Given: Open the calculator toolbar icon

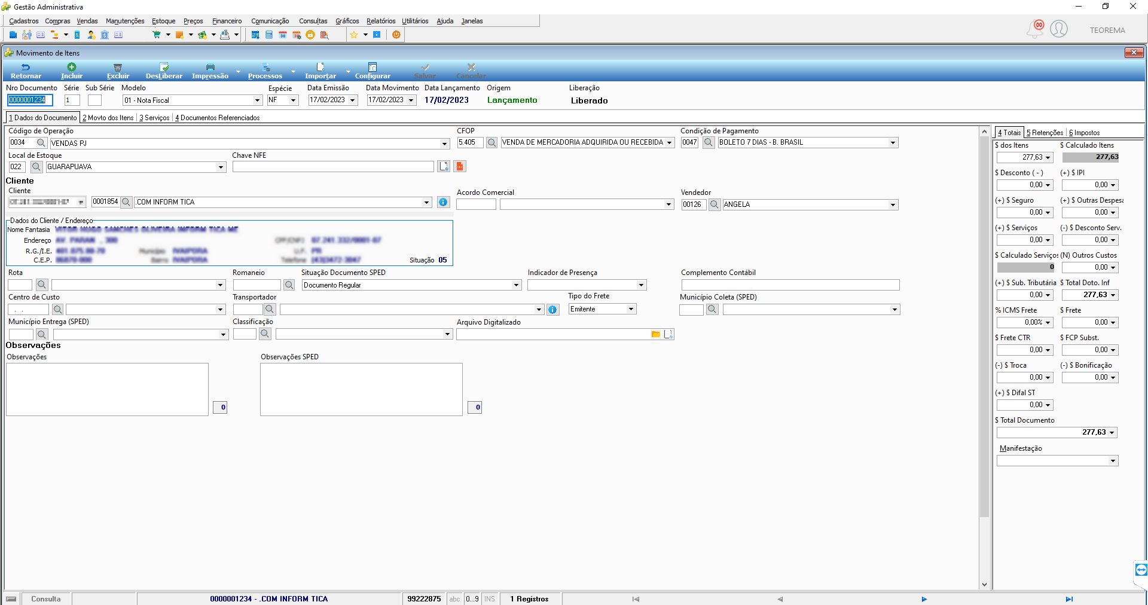Looking at the screenshot, I should 269,35.
